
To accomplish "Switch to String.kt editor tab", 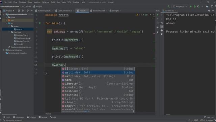I will coord(115,11).
